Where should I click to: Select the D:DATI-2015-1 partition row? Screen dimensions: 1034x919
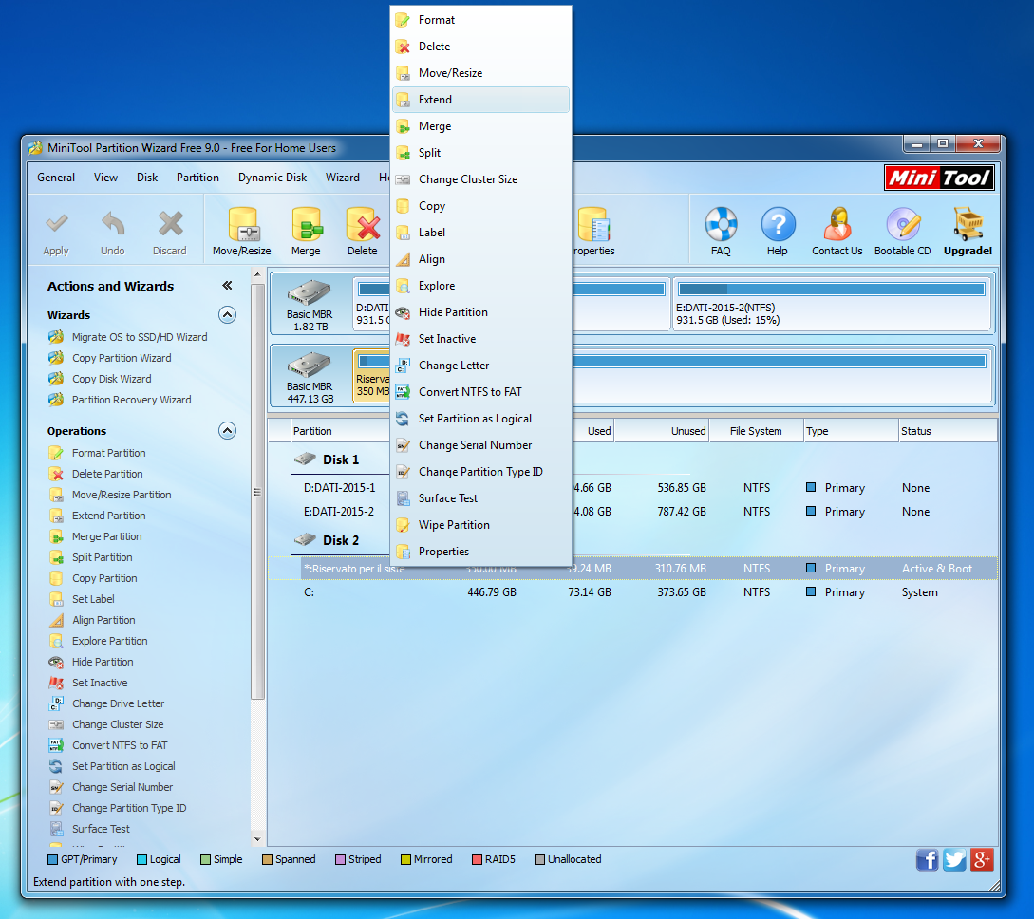coord(632,488)
